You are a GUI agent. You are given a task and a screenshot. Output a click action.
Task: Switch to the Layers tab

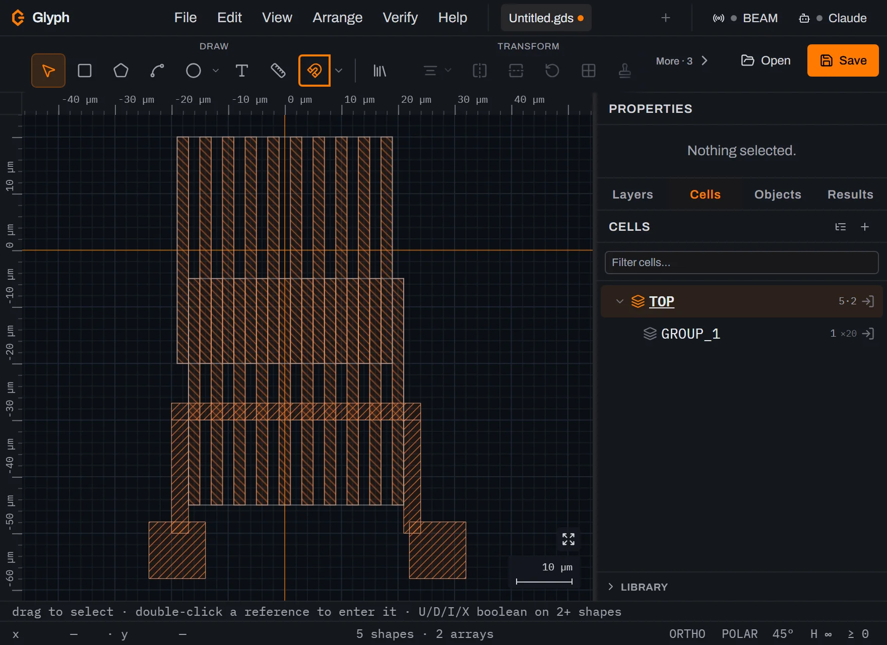tap(632, 195)
